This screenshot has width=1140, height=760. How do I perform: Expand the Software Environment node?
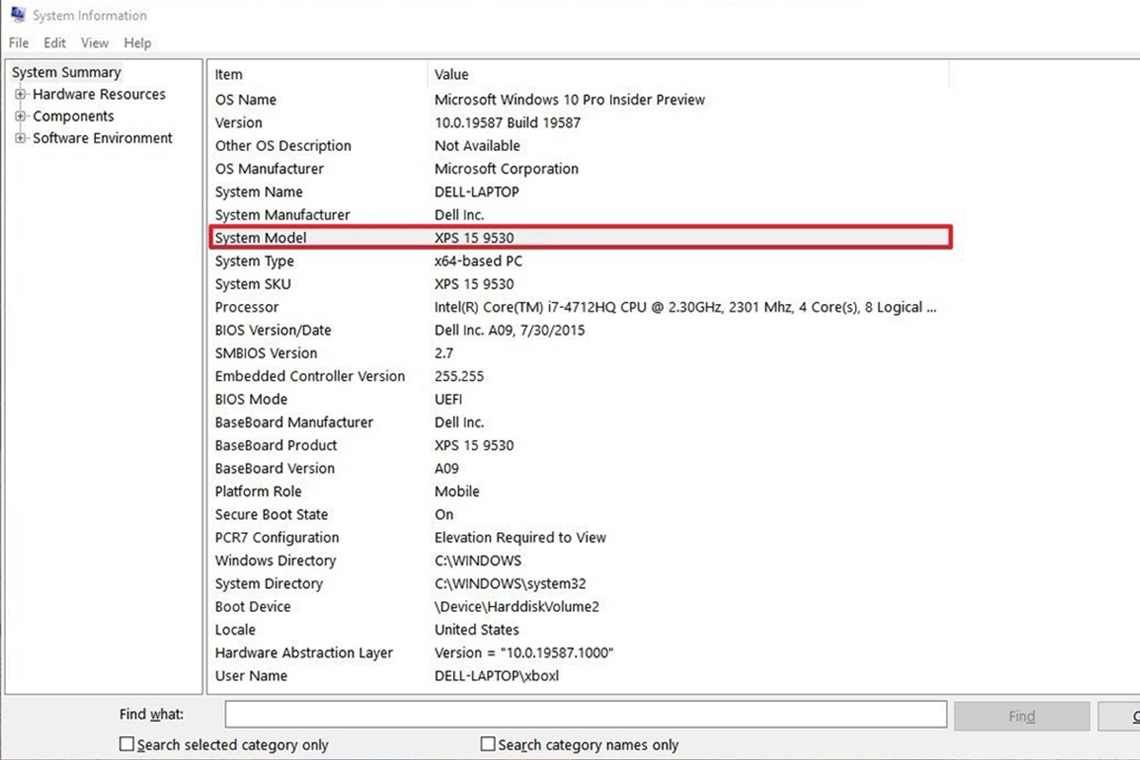point(21,138)
